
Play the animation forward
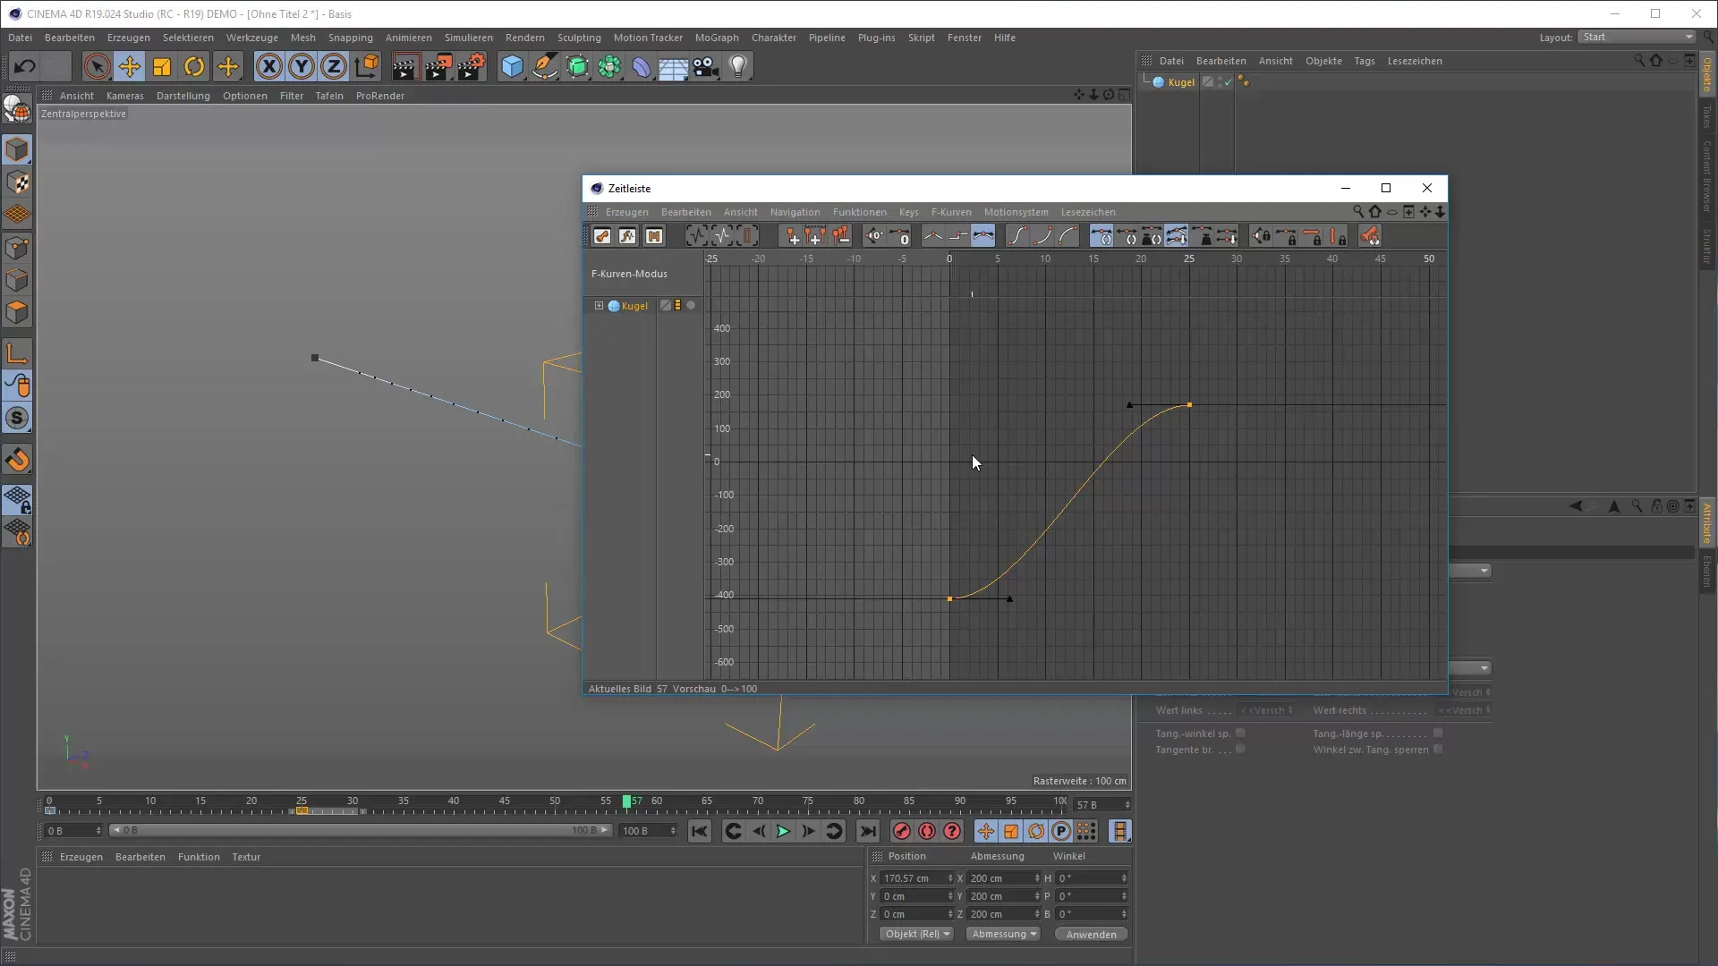click(783, 832)
